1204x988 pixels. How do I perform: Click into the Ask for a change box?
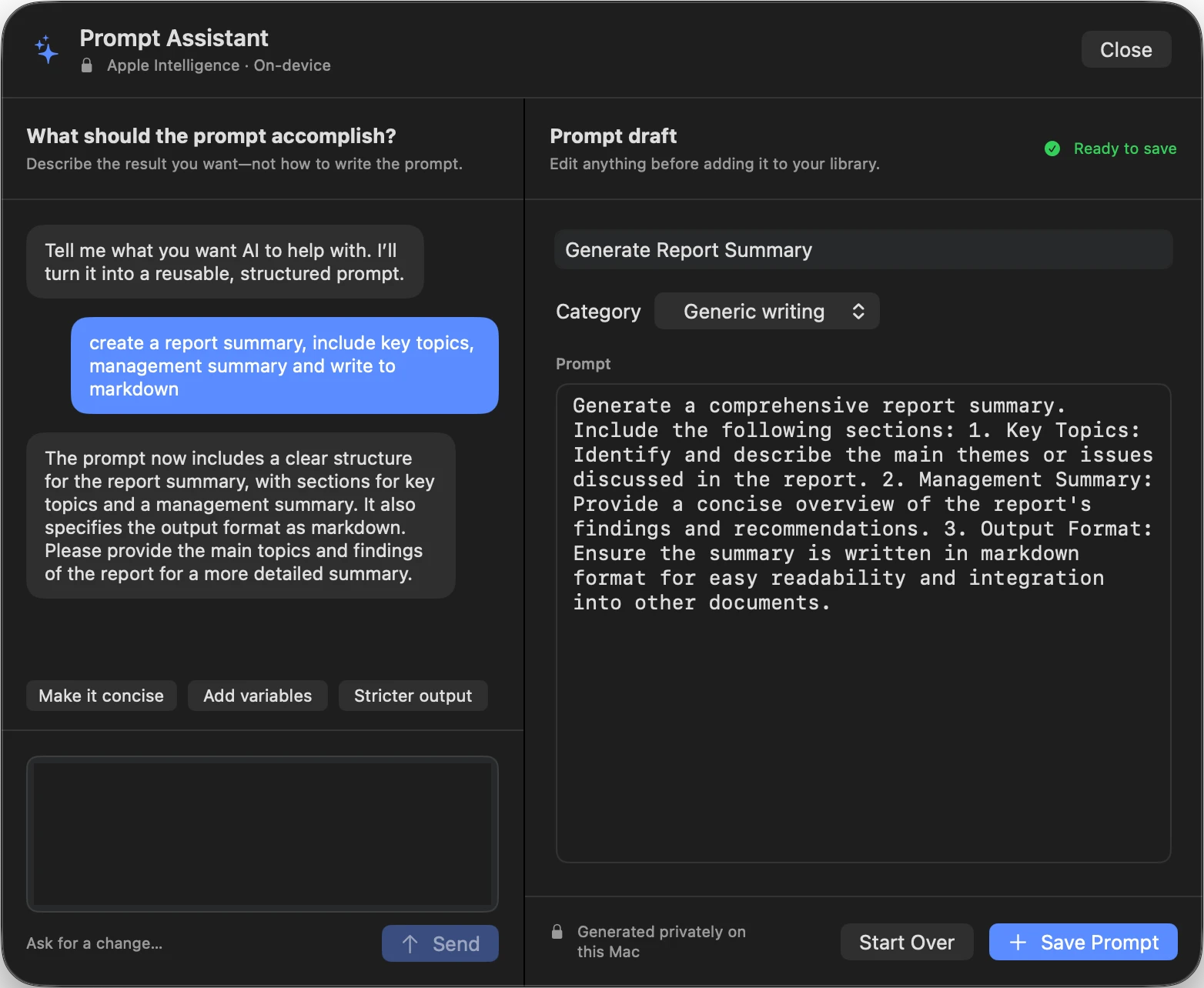[x=263, y=834]
